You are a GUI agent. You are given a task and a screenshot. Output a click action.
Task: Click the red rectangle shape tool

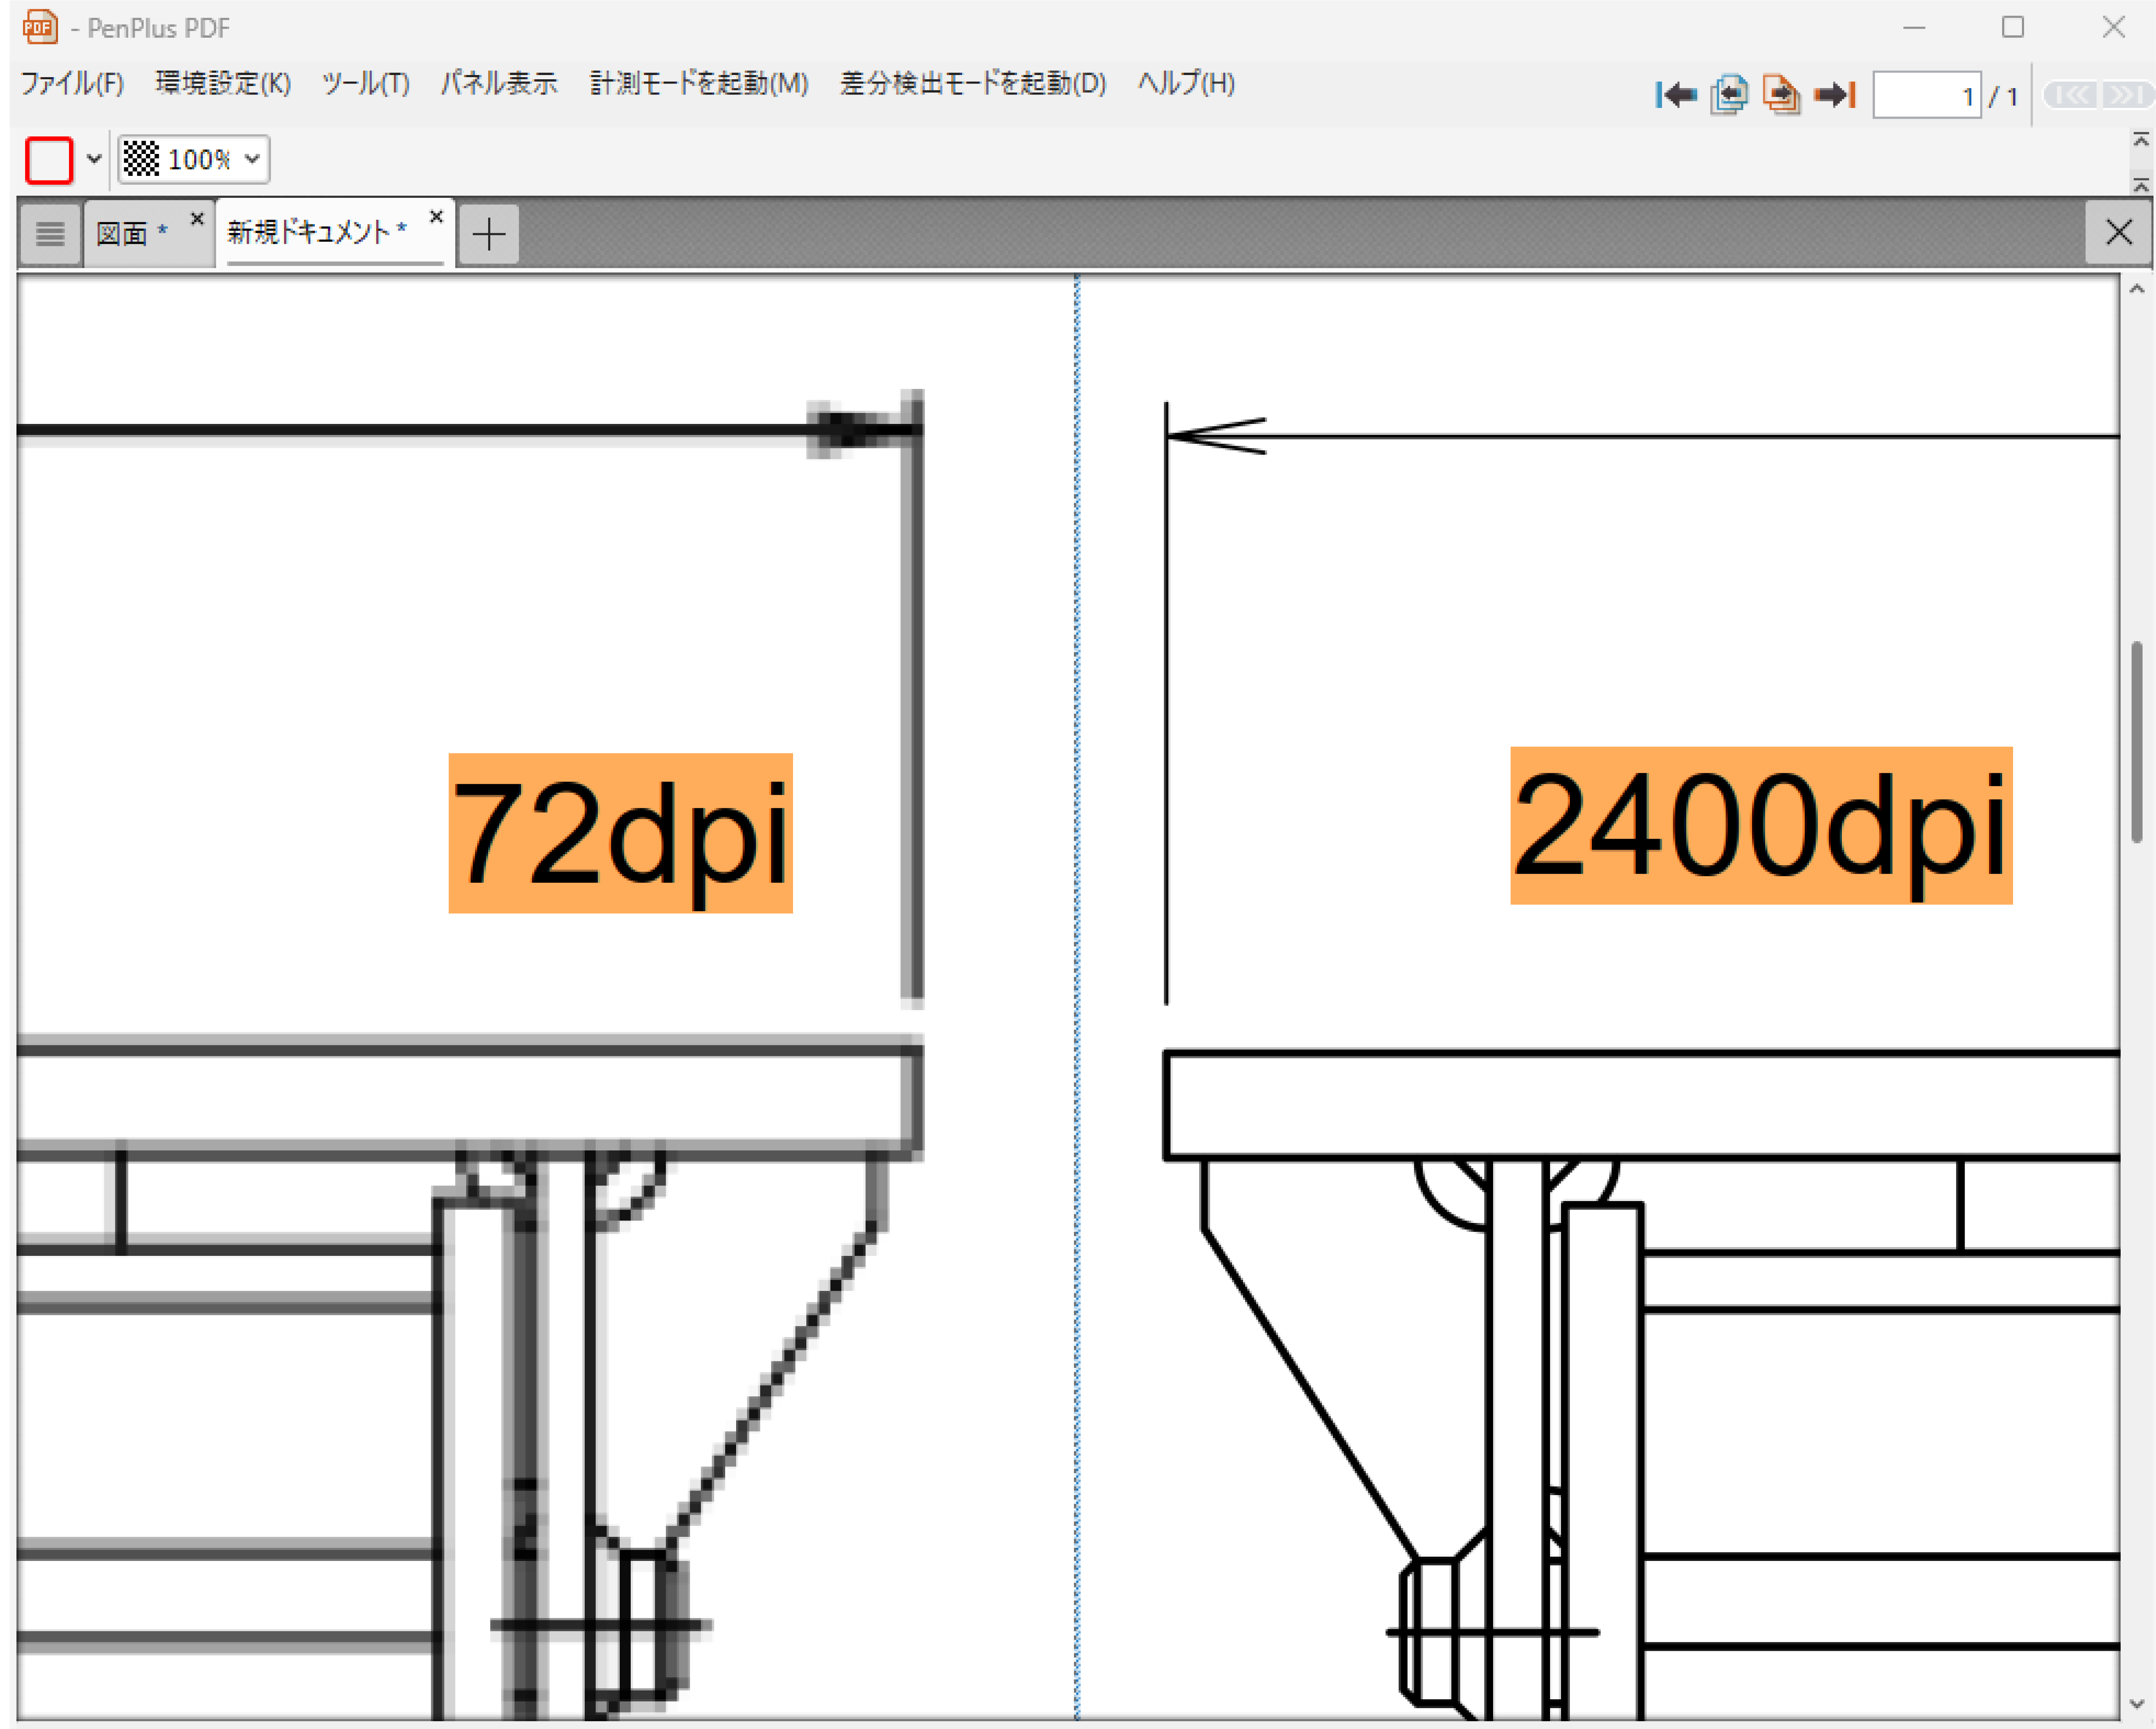click(49, 160)
